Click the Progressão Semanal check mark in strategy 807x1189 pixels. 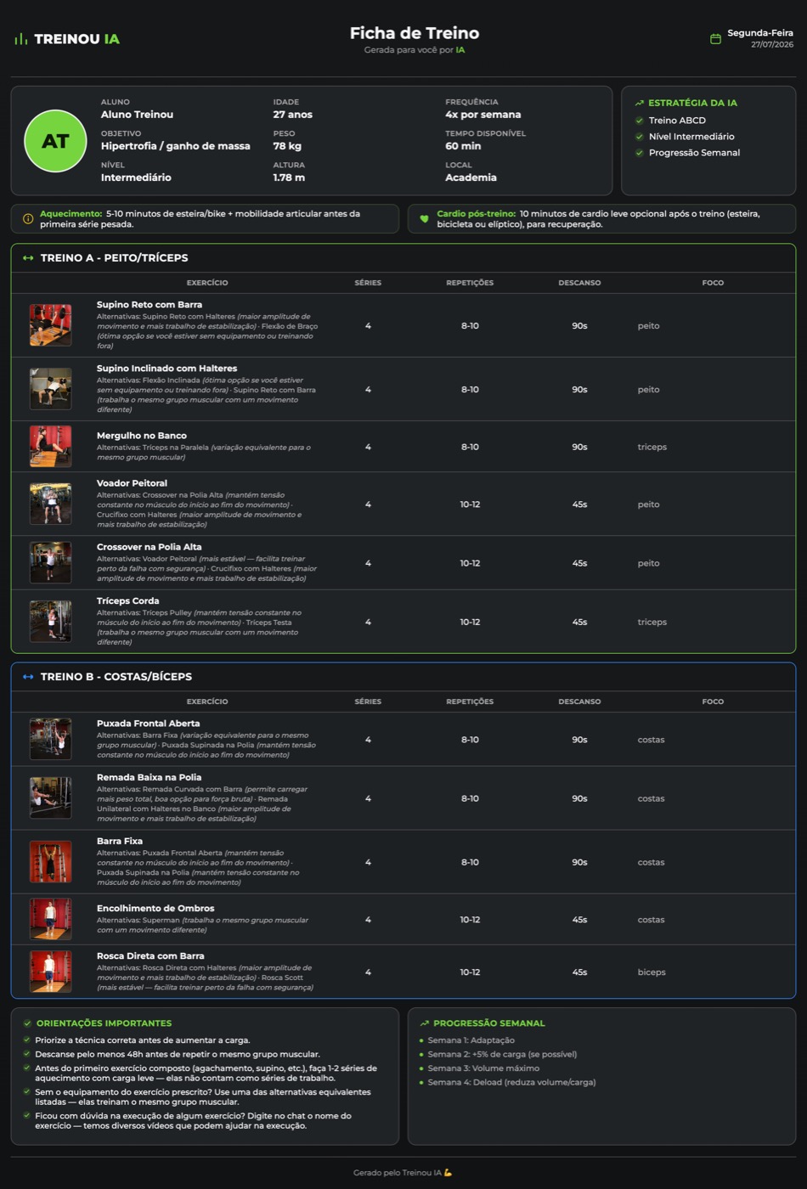640,153
